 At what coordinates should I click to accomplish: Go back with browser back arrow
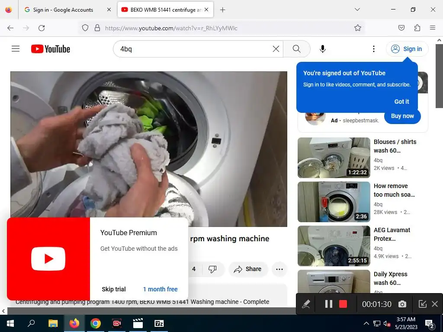point(10,28)
